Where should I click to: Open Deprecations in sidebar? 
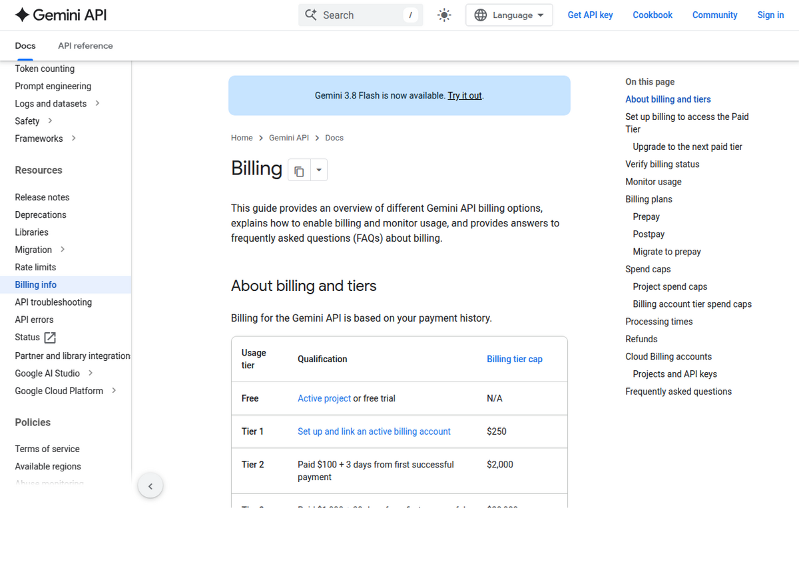pos(41,214)
